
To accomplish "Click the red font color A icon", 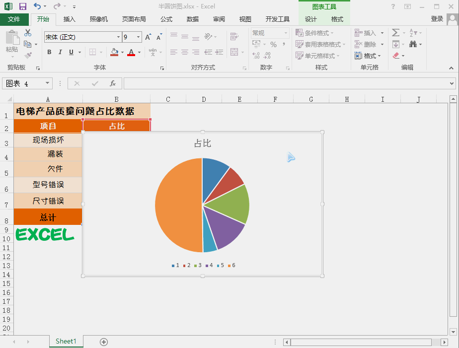I will (x=131, y=52).
